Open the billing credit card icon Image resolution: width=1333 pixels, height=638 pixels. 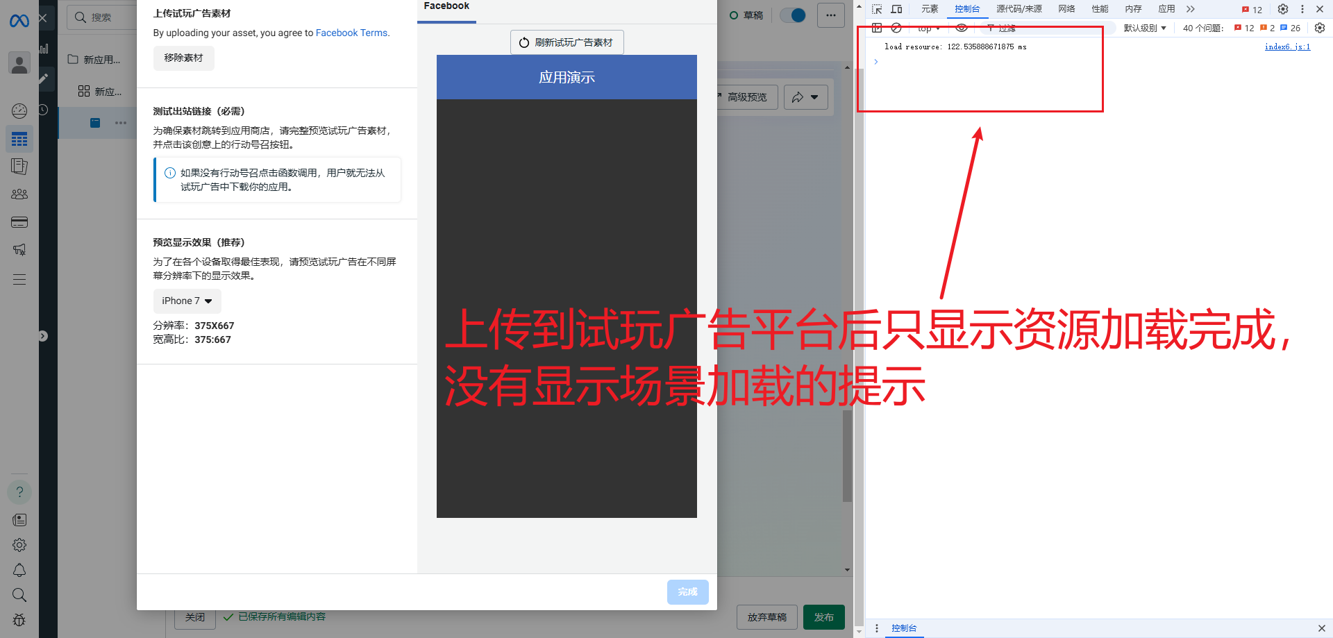pos(19,222)
